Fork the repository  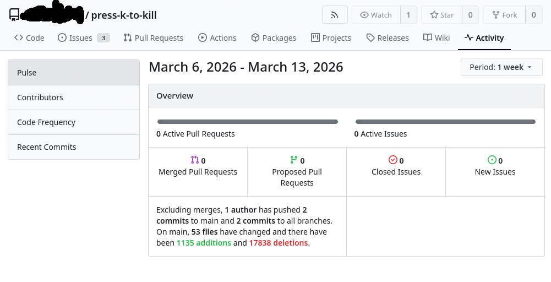tap(504, 15)
